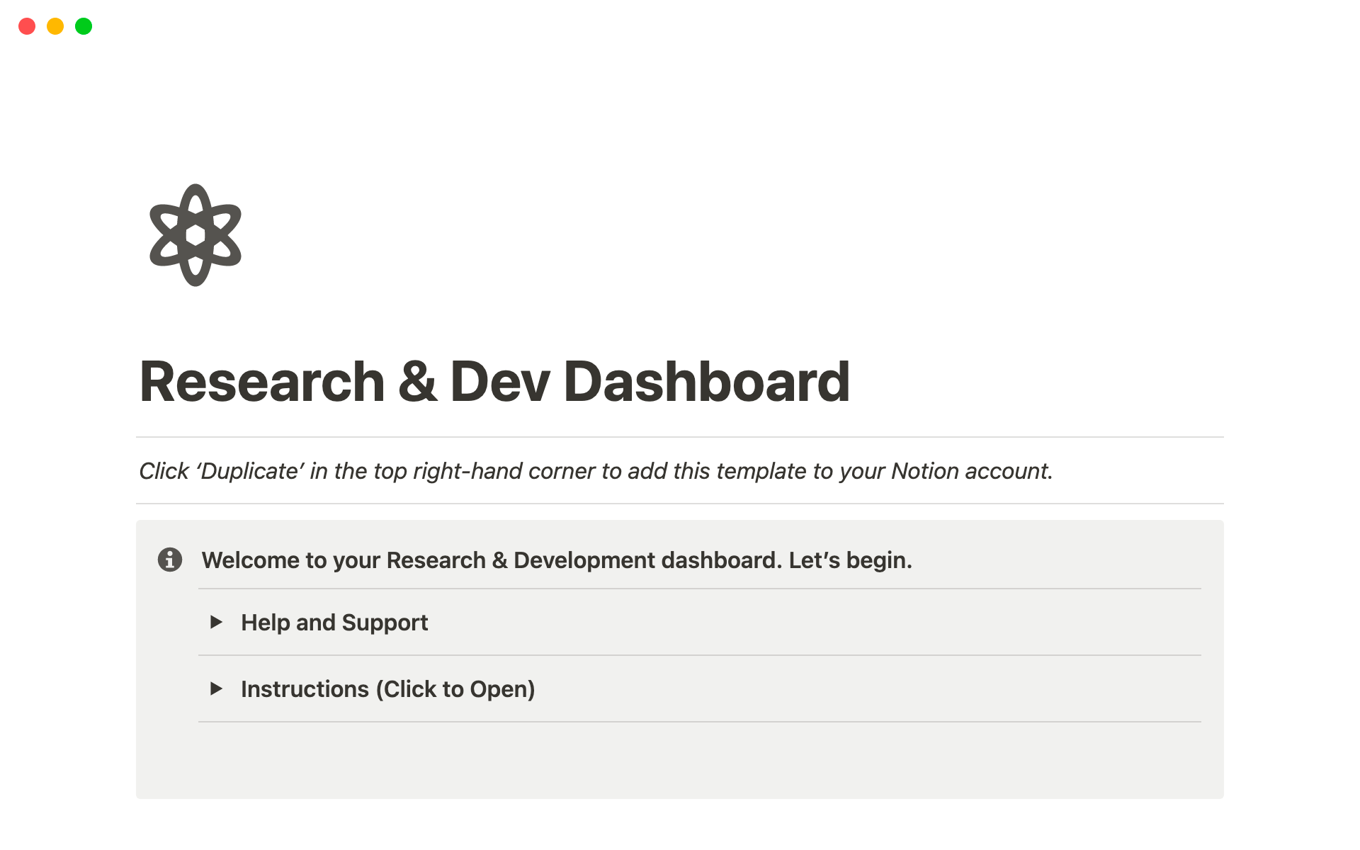The image size is (1360, 850).
Task: Click the 'Help and Support' label text
Action: [x=334, y=623]
